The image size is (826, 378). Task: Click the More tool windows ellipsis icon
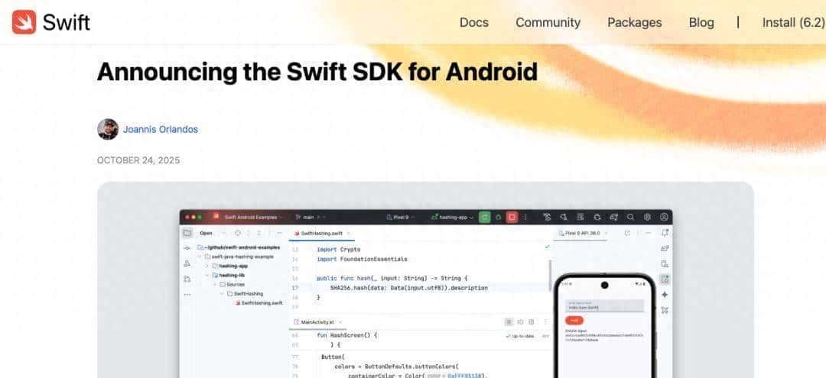tap(187, 295)
